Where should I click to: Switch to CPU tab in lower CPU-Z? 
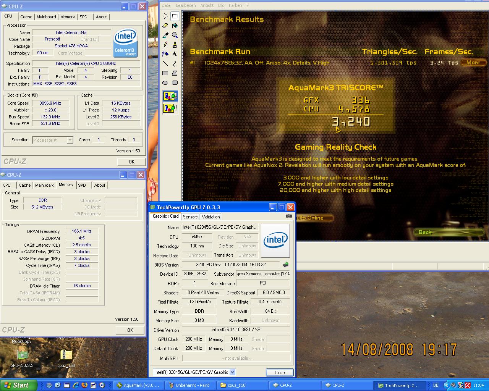pos(7,185)
